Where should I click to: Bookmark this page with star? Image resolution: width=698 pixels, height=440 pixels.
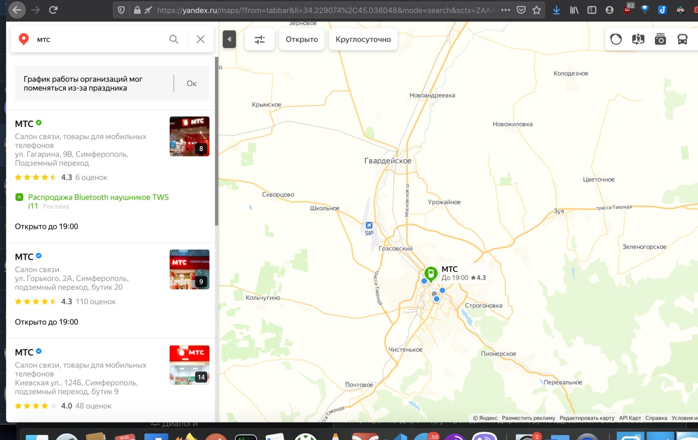click(537, 10)
